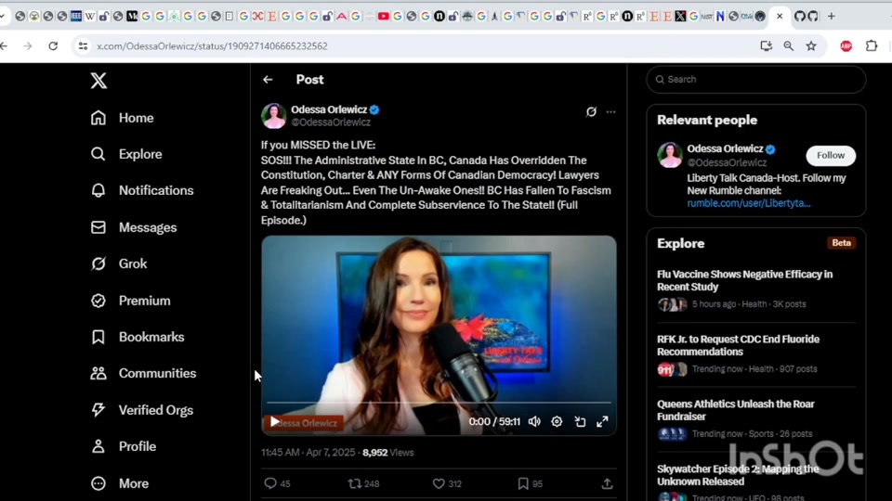Toggle the video mute speaker
The width and height of the screenshot is (892, 501).
pos(534,421)
